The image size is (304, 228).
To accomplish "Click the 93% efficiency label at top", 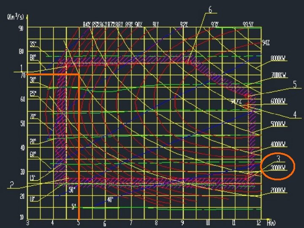I will [x=214, y=24].
